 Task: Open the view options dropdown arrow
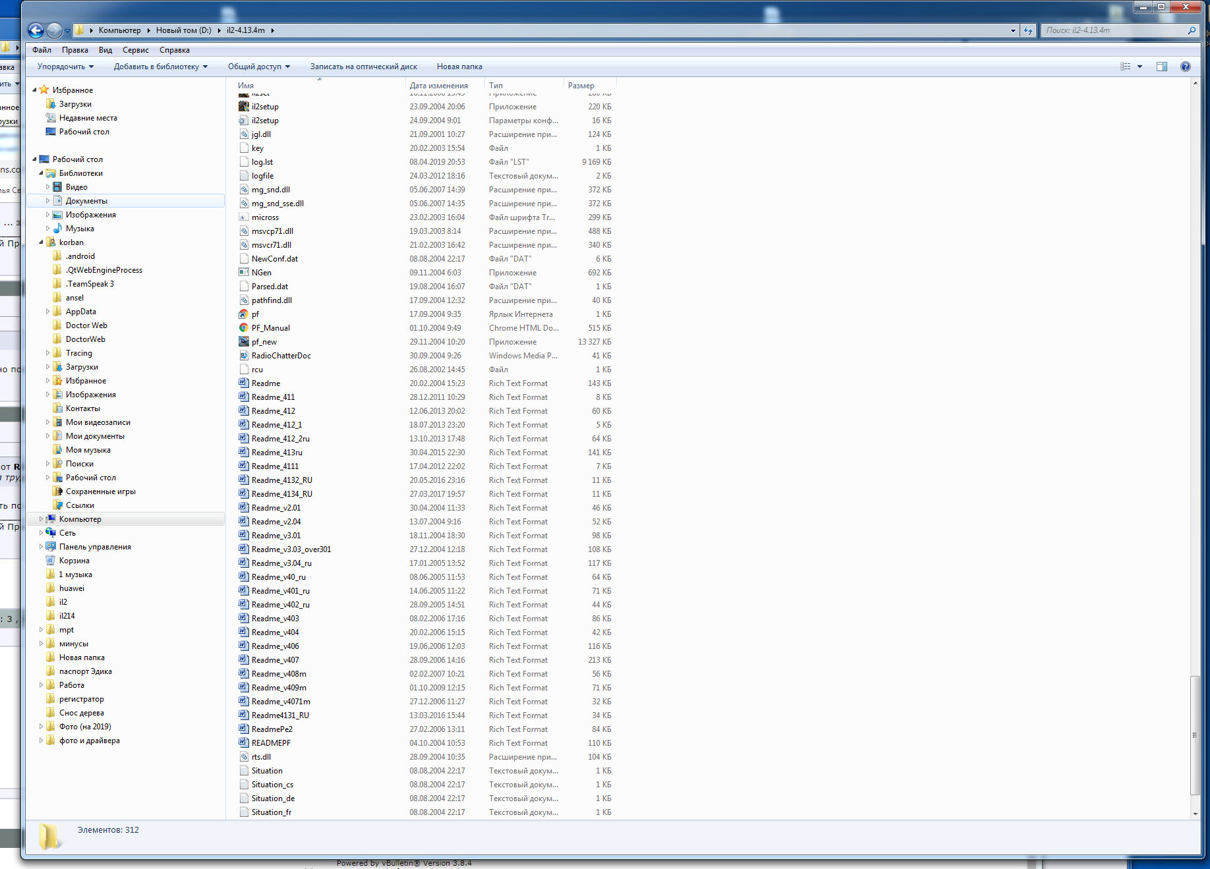[1140, 67]
